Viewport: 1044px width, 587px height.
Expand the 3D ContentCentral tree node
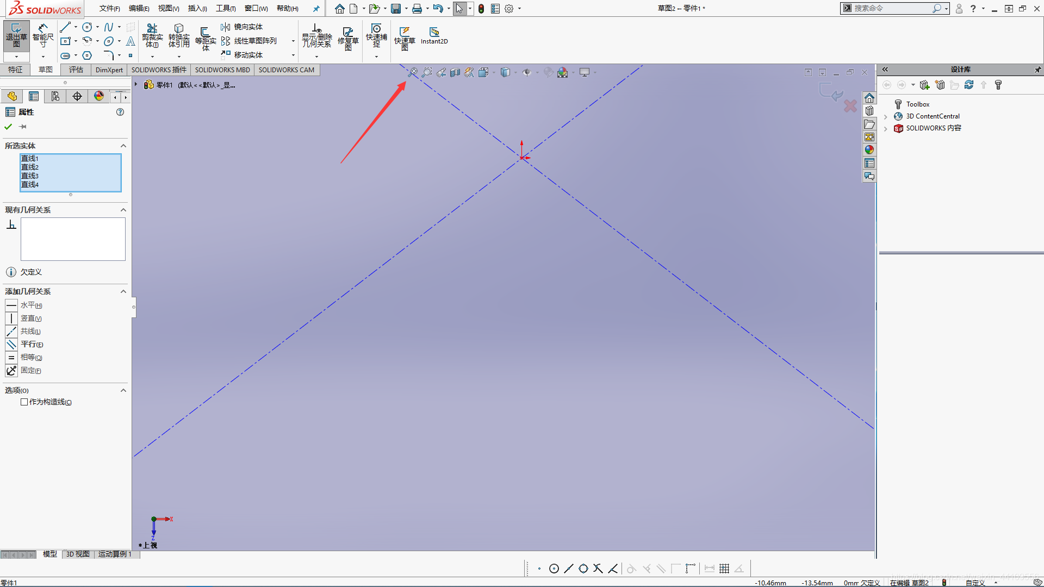tap(886, 116)
